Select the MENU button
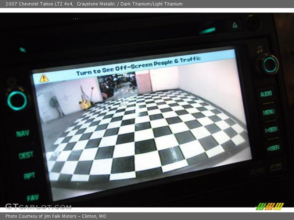The height and width of the screenshot is (220, 294). (x=269, y=112)
